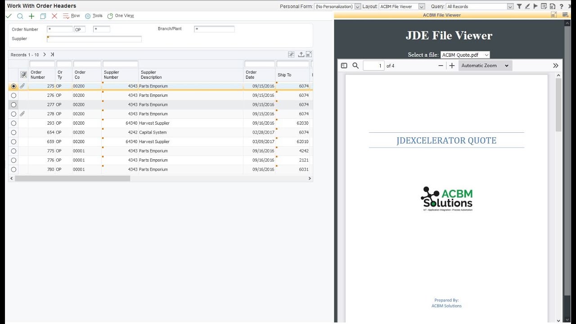
Task: Click the export grid data icon
Action: [301, 54]
